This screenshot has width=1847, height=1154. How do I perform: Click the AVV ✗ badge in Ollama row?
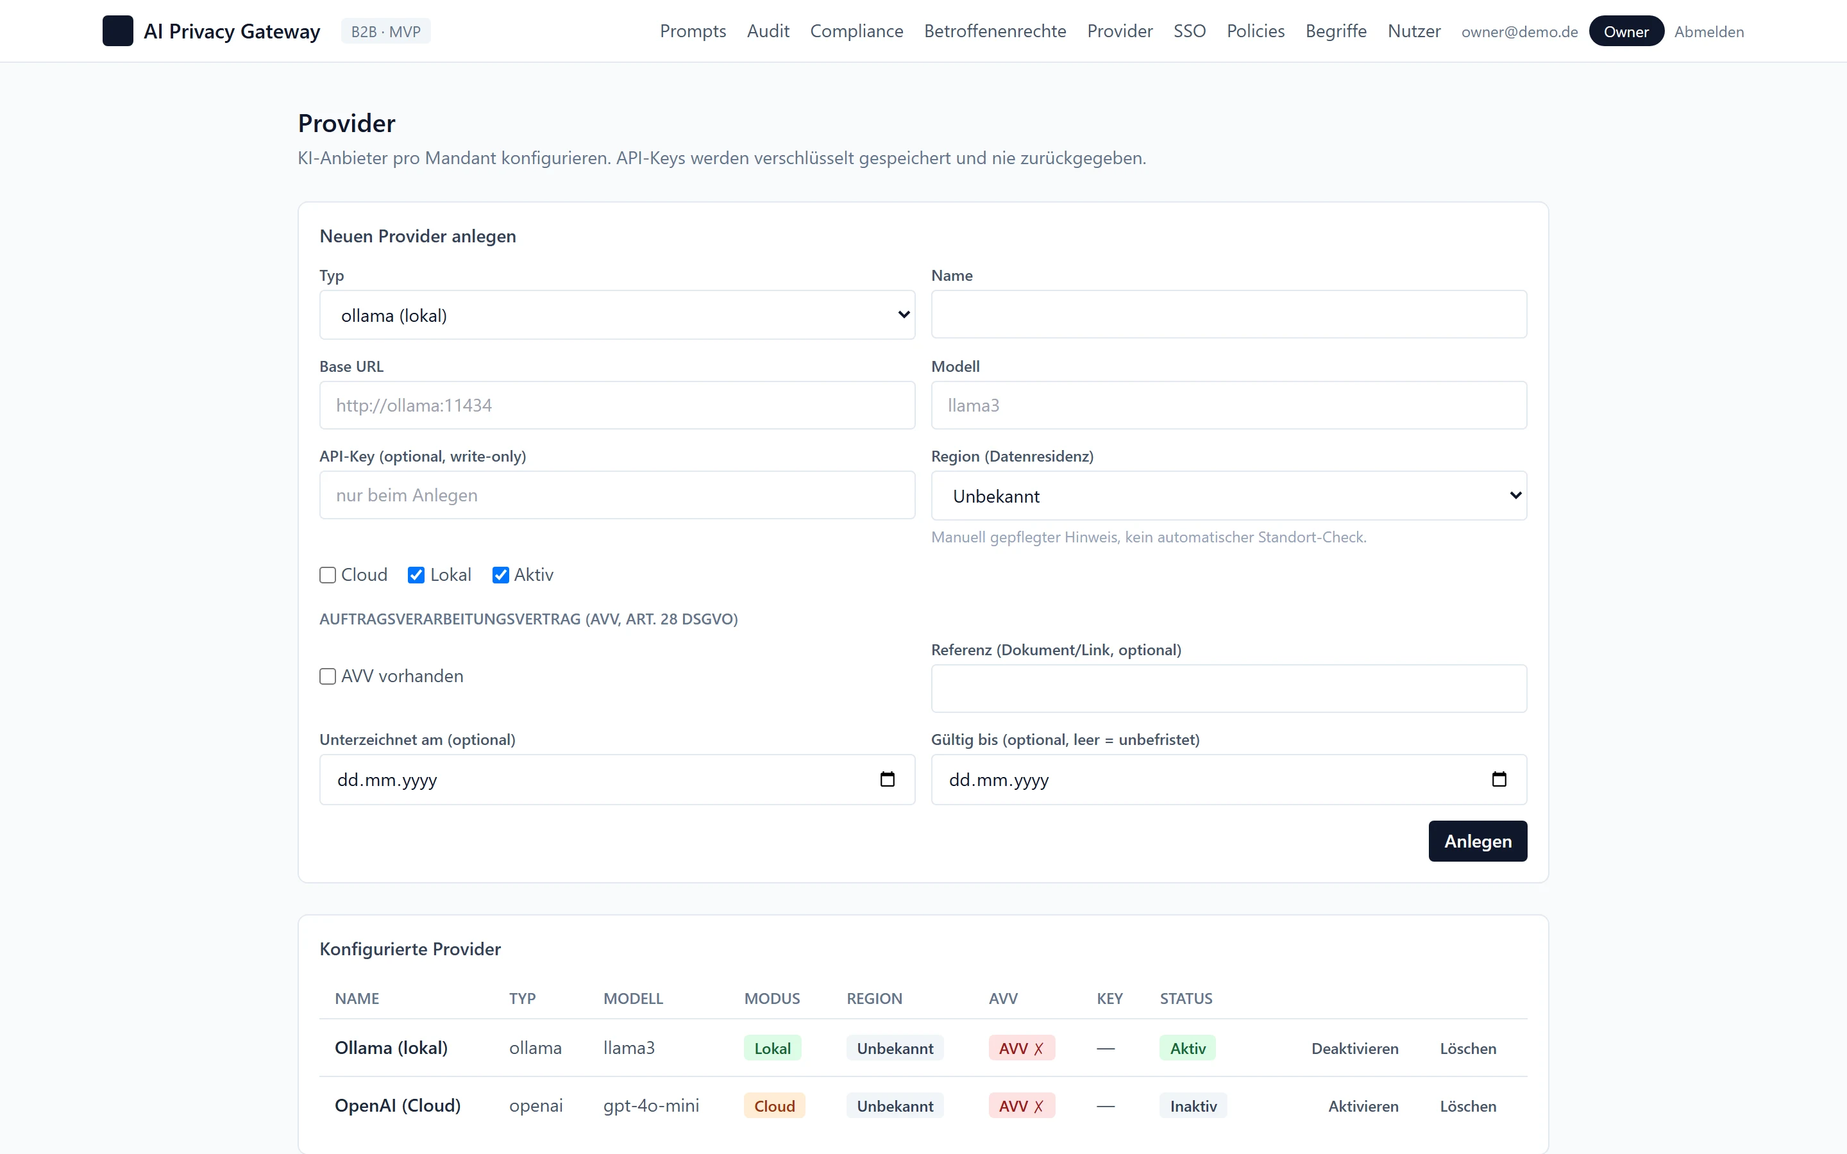coord(1021,1048)
